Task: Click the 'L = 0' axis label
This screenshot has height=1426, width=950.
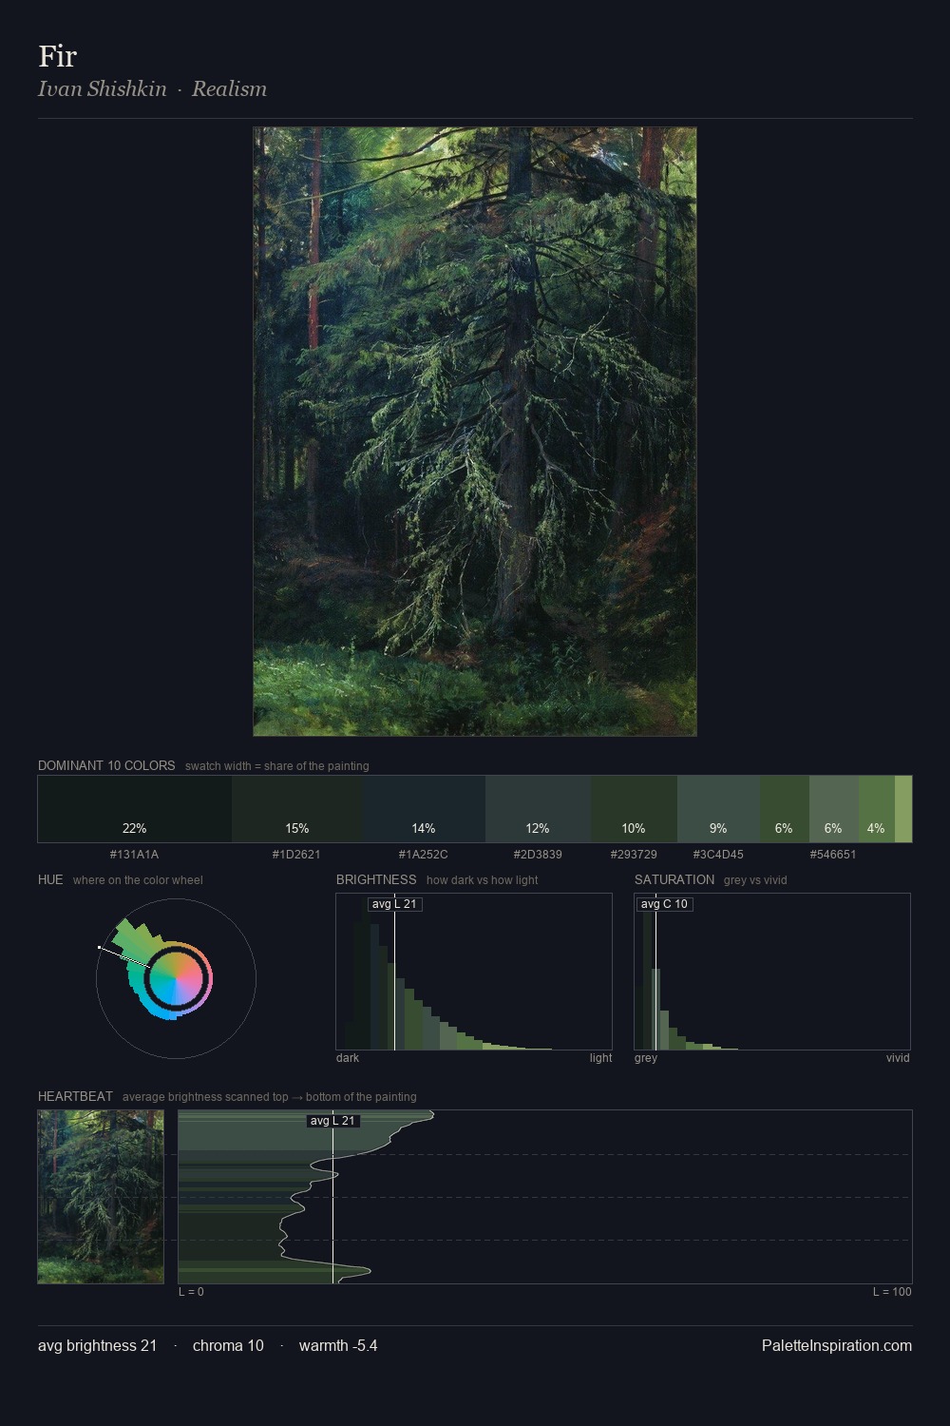Action: tap(191, 1291)
